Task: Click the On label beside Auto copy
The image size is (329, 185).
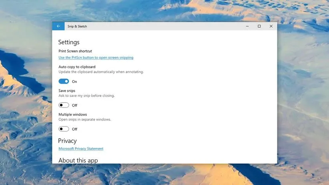Action: pyautogui.click(x=74, y=82)
